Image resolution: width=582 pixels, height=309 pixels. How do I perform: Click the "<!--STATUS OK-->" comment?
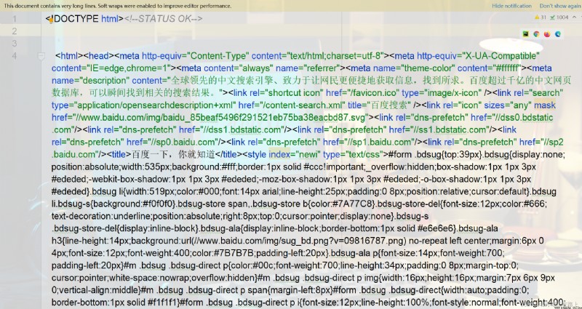(x=163, y=19)
